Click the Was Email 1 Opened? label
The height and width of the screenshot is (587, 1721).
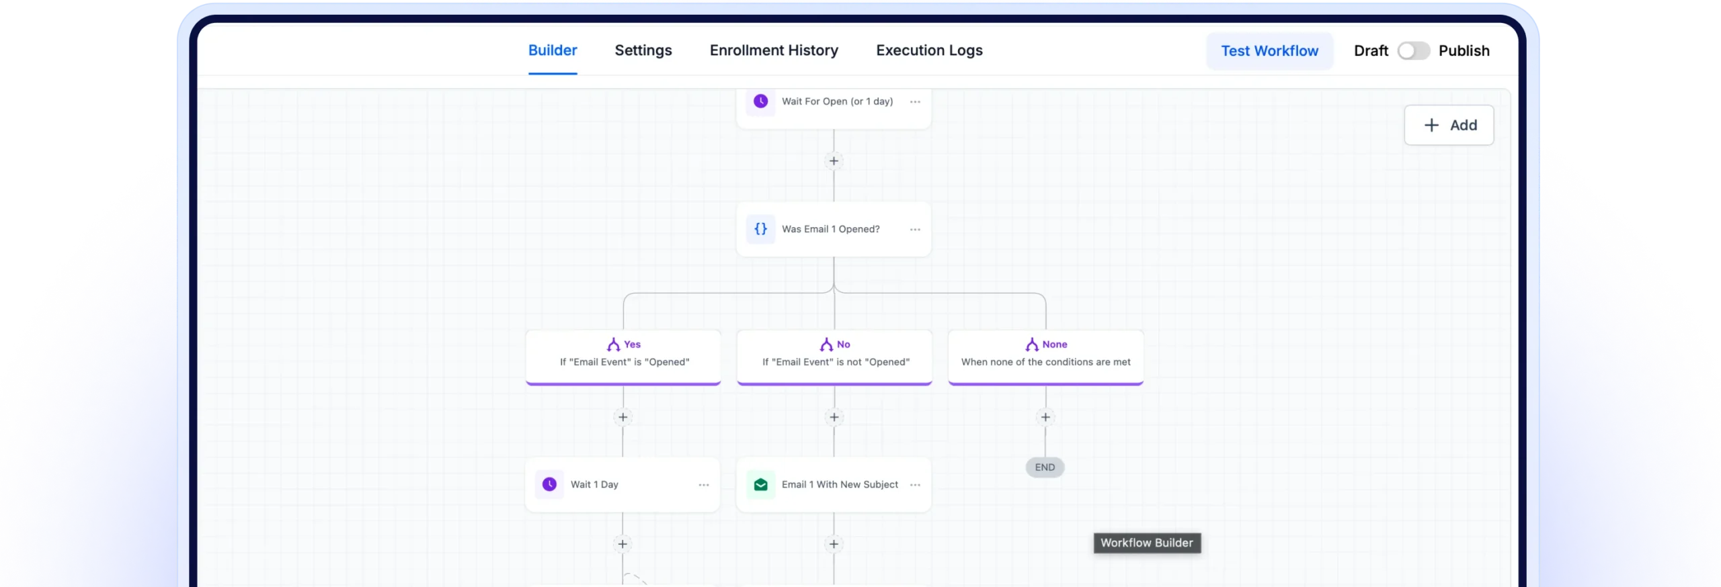[x=830, y=229]
